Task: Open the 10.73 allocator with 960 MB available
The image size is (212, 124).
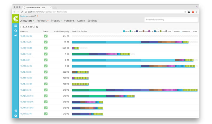Action: pyautogui.click(x=26, y=72)
